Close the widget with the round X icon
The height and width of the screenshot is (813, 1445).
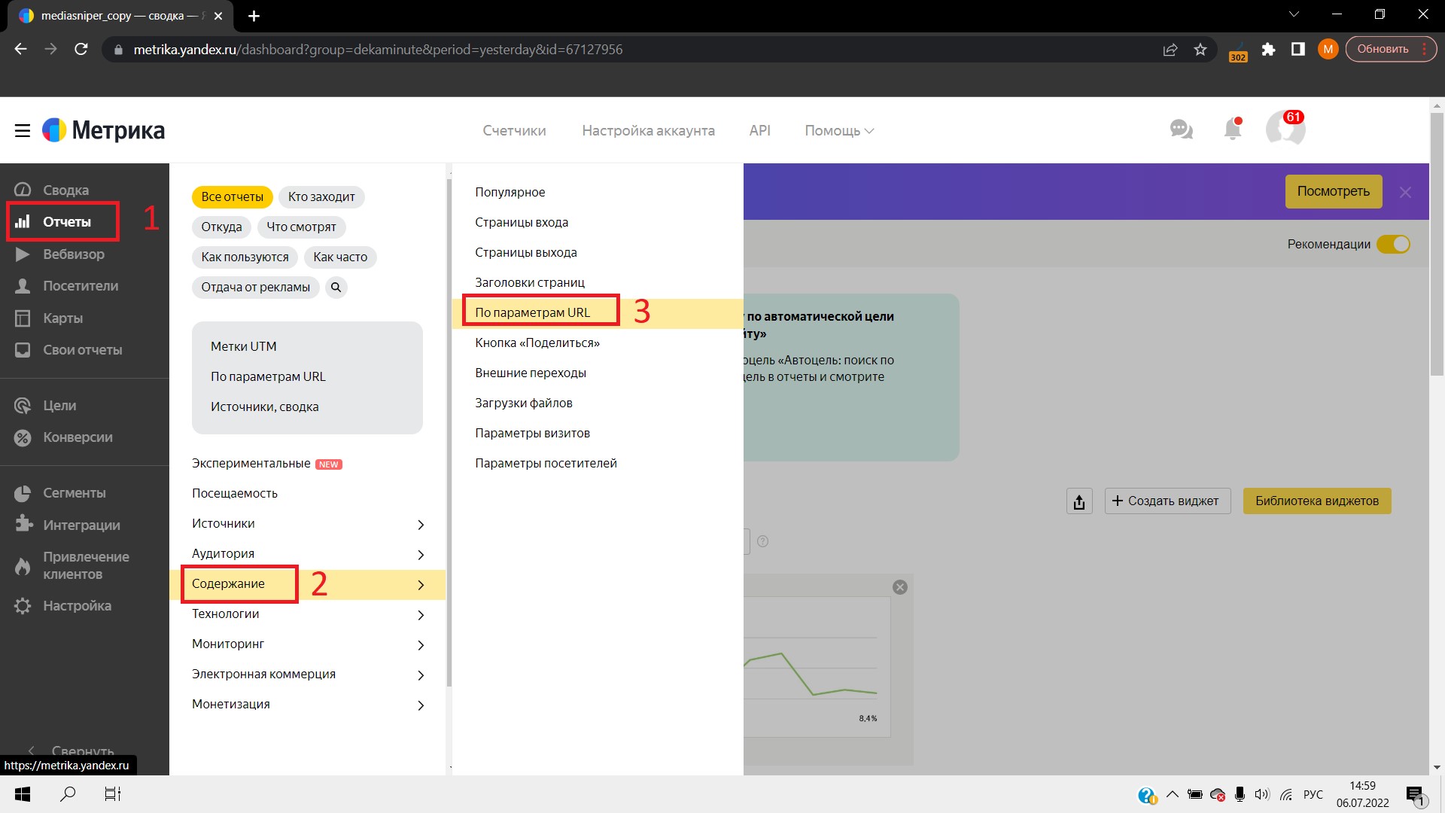click(x=899, y=587)
